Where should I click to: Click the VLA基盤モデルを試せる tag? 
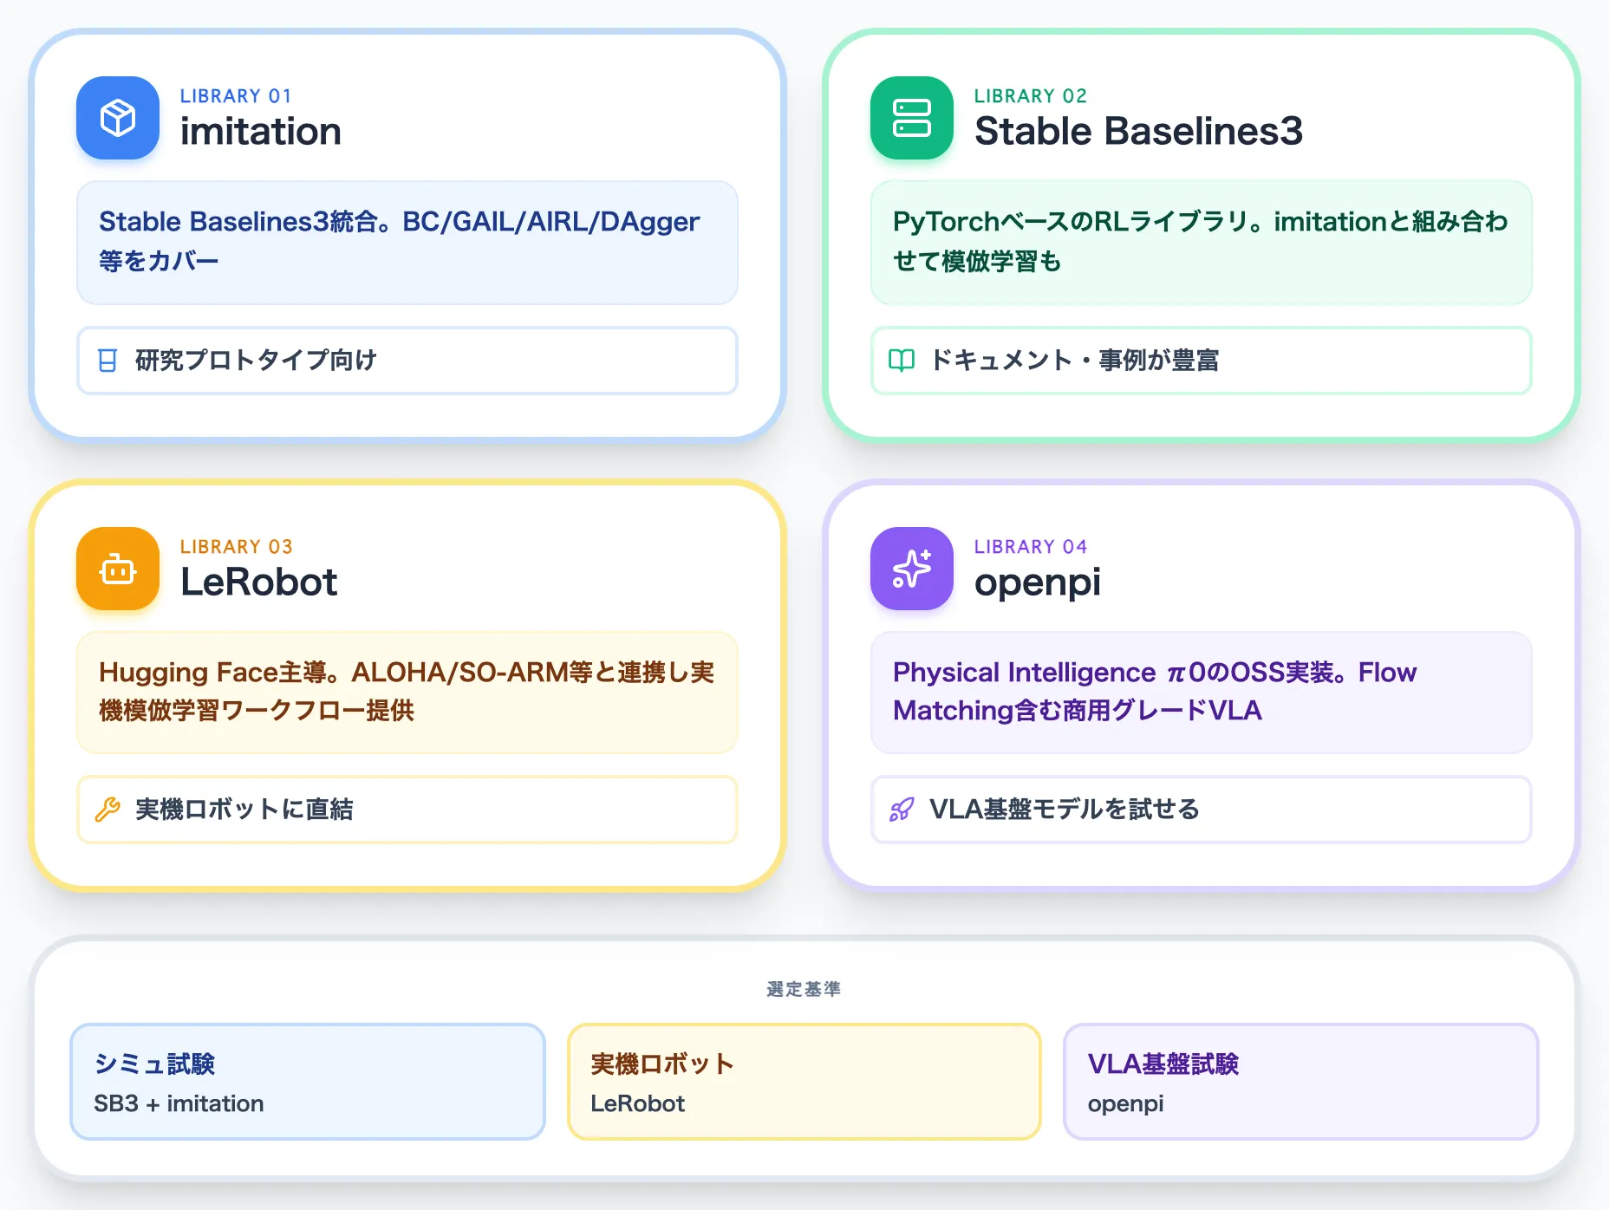click(1202, 810)
